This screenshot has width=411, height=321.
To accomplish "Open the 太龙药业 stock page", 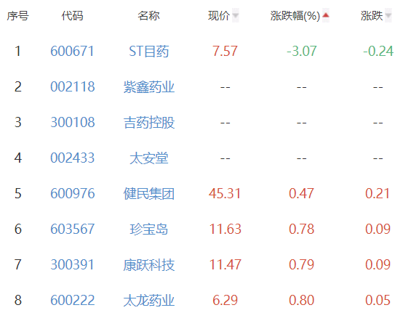I will [149, 300].
